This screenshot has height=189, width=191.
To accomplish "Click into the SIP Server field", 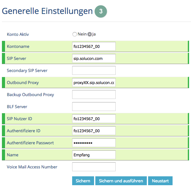I will 94,58.
